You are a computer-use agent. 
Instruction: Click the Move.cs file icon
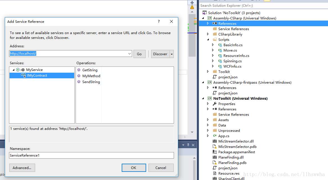click(x=220, y=50)
